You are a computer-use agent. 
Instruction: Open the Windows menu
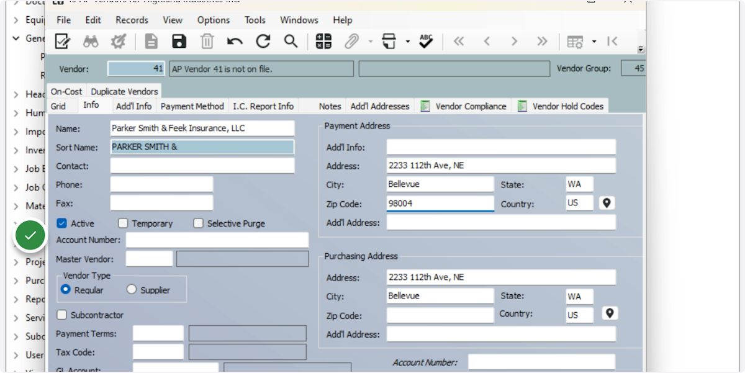(299, 20)
